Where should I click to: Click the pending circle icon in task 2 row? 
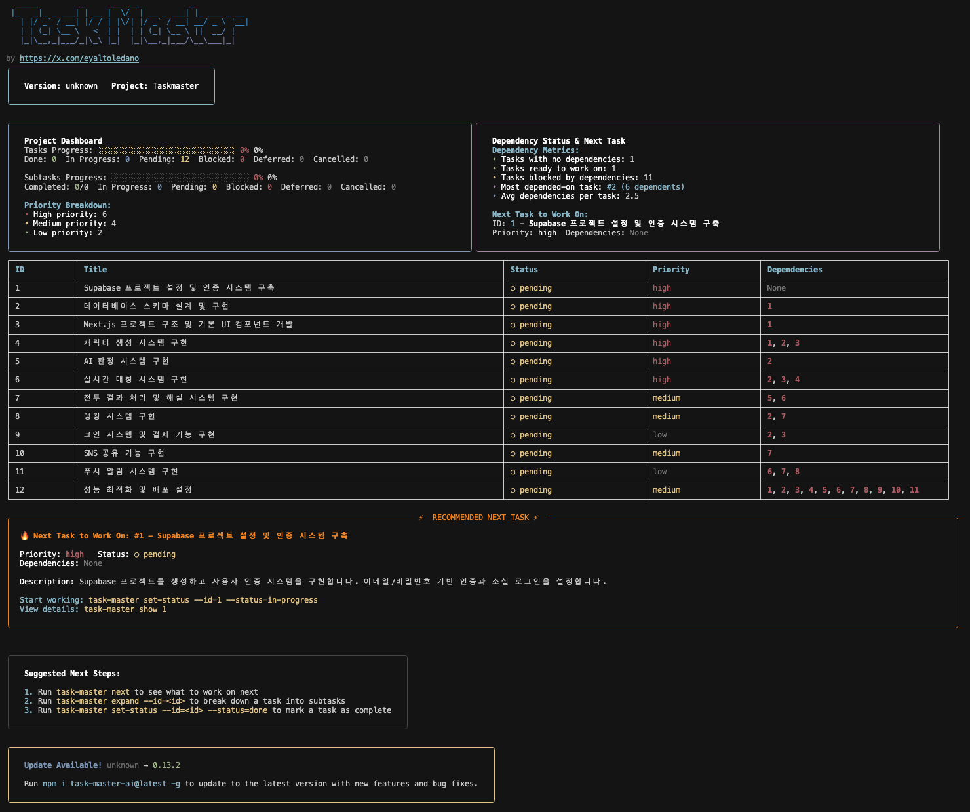pos(513,306)
